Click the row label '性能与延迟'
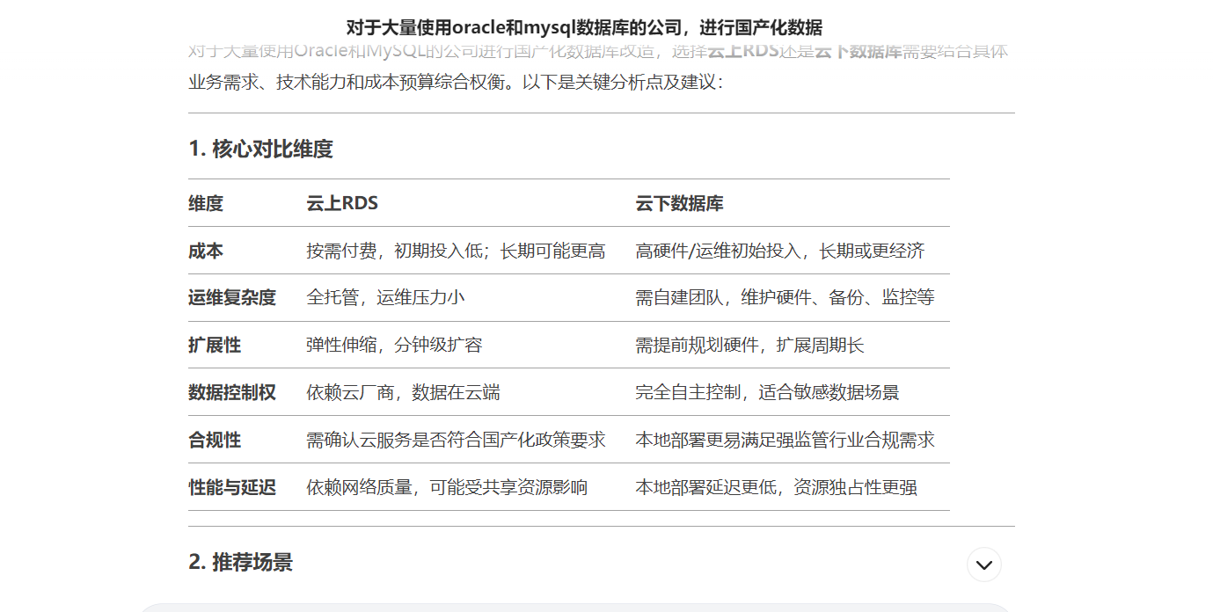The height and width of the screenshot is (612, 1213). [232, 487]
